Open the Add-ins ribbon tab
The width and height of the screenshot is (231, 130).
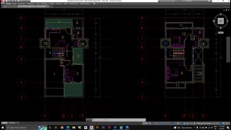tap(59, 4)
